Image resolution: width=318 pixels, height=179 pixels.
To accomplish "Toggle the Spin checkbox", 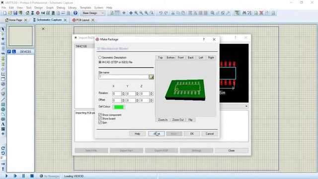I will [100, 123].
